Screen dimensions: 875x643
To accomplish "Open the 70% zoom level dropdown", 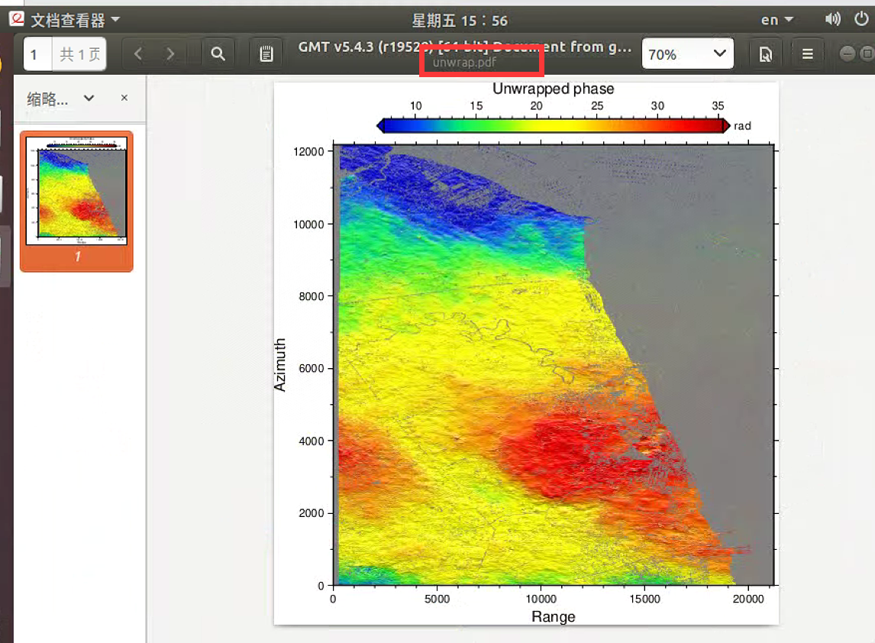I will [x=687, y=54].
